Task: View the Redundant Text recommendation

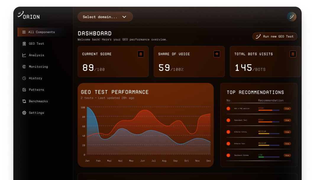Action: coord(287,120)
